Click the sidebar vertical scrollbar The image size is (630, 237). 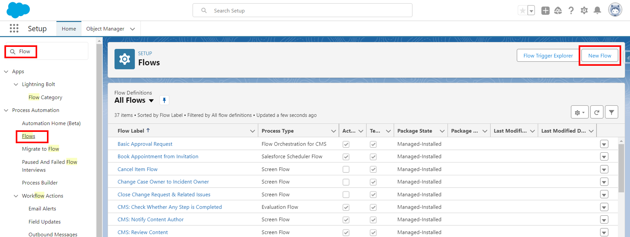click(x=99, y=140)
